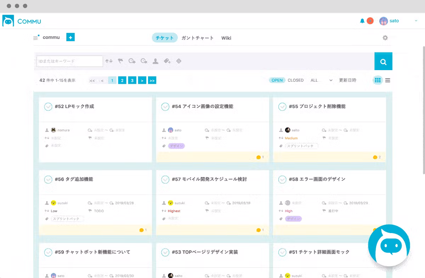
Task: Open the assignee person filter
Action: 155,61
